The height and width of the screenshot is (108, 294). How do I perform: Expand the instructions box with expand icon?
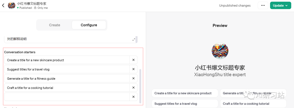click(134, 39)
